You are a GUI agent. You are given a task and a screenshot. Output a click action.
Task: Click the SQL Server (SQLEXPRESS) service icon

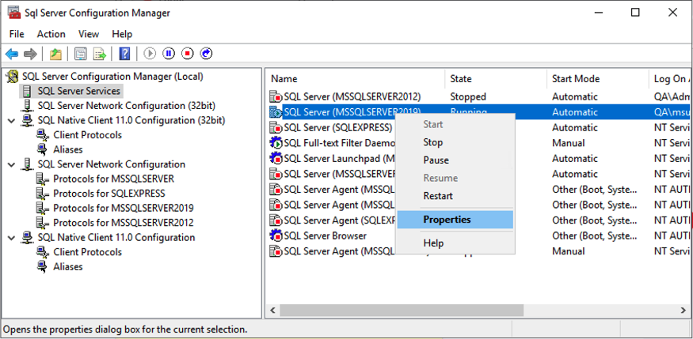(276, 127)
